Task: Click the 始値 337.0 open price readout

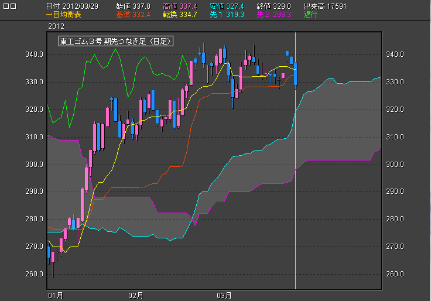Action: [133, 6]
